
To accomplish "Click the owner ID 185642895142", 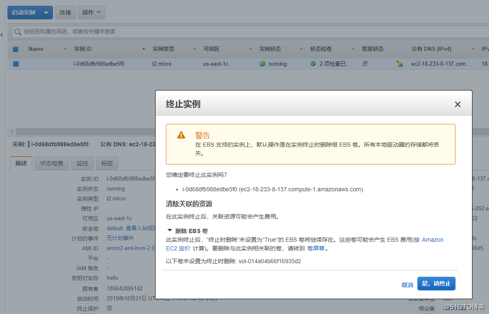I will tap(125, 288).
